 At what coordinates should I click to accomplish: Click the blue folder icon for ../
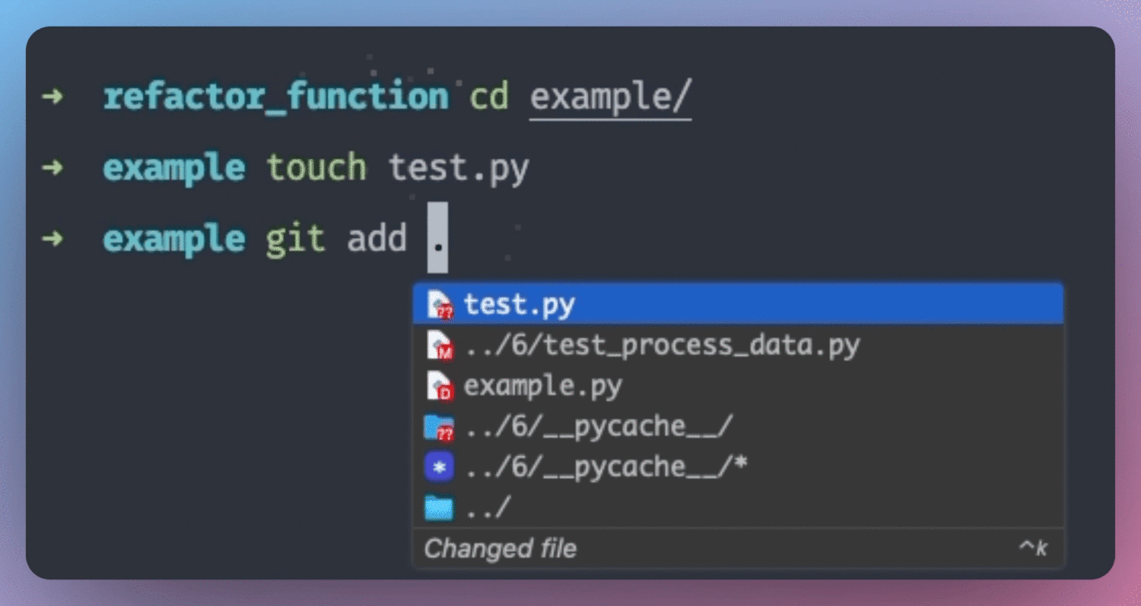tap(439, 507)
